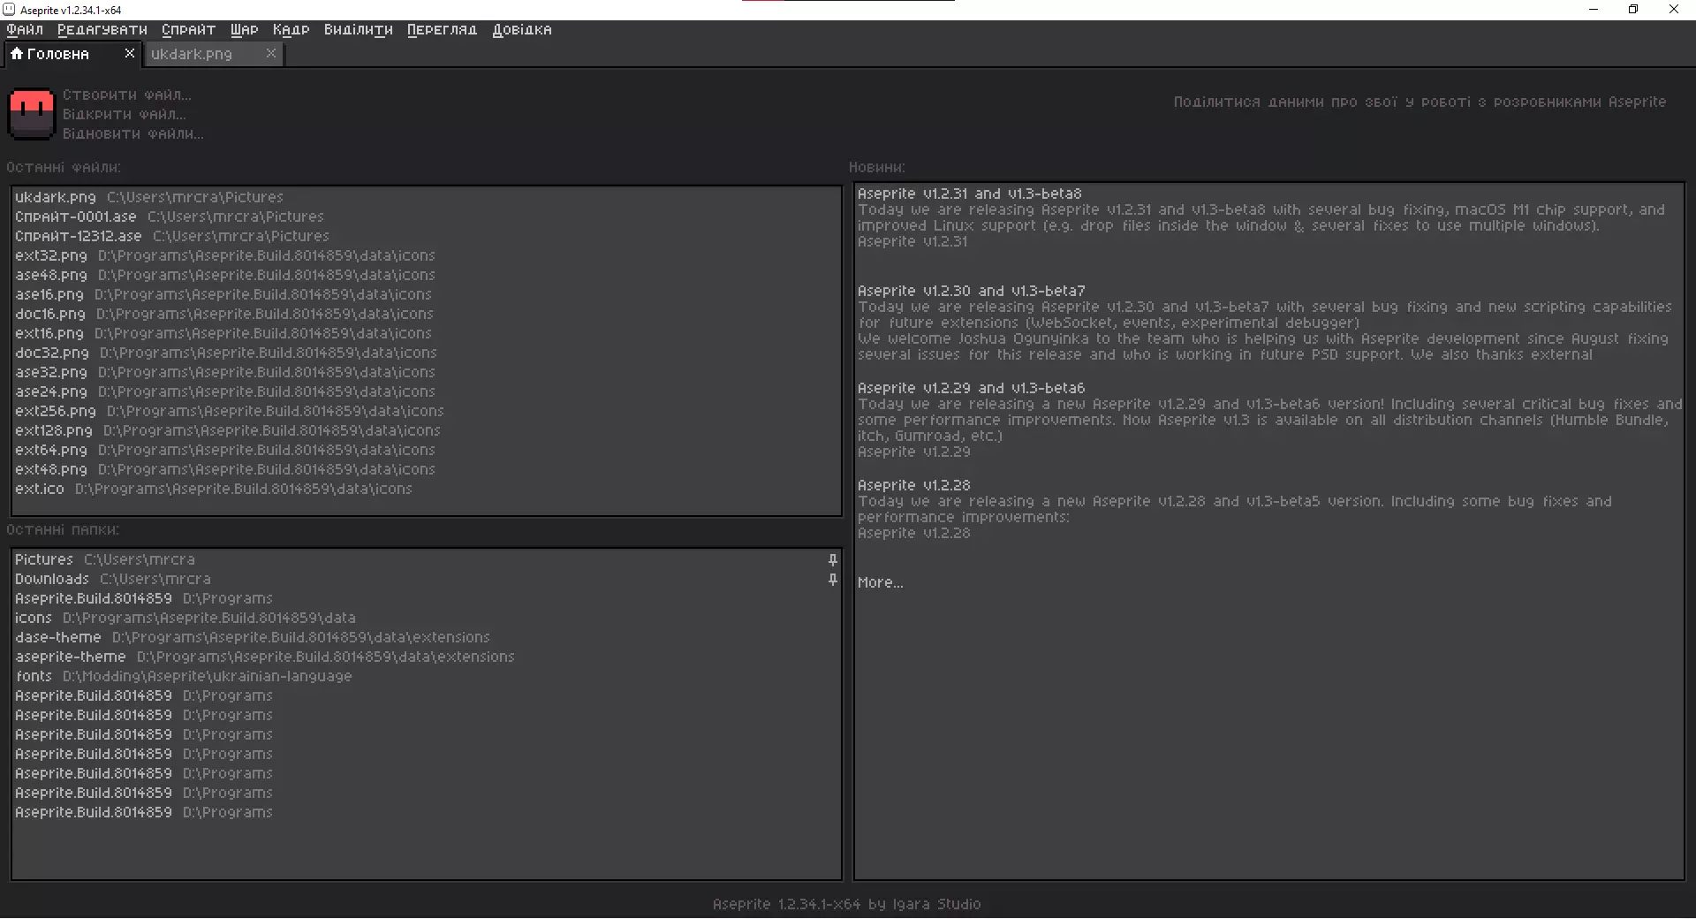Open recent file ase32.png
The width and height of the screenshot is (1696, 919).
point(427,373)
